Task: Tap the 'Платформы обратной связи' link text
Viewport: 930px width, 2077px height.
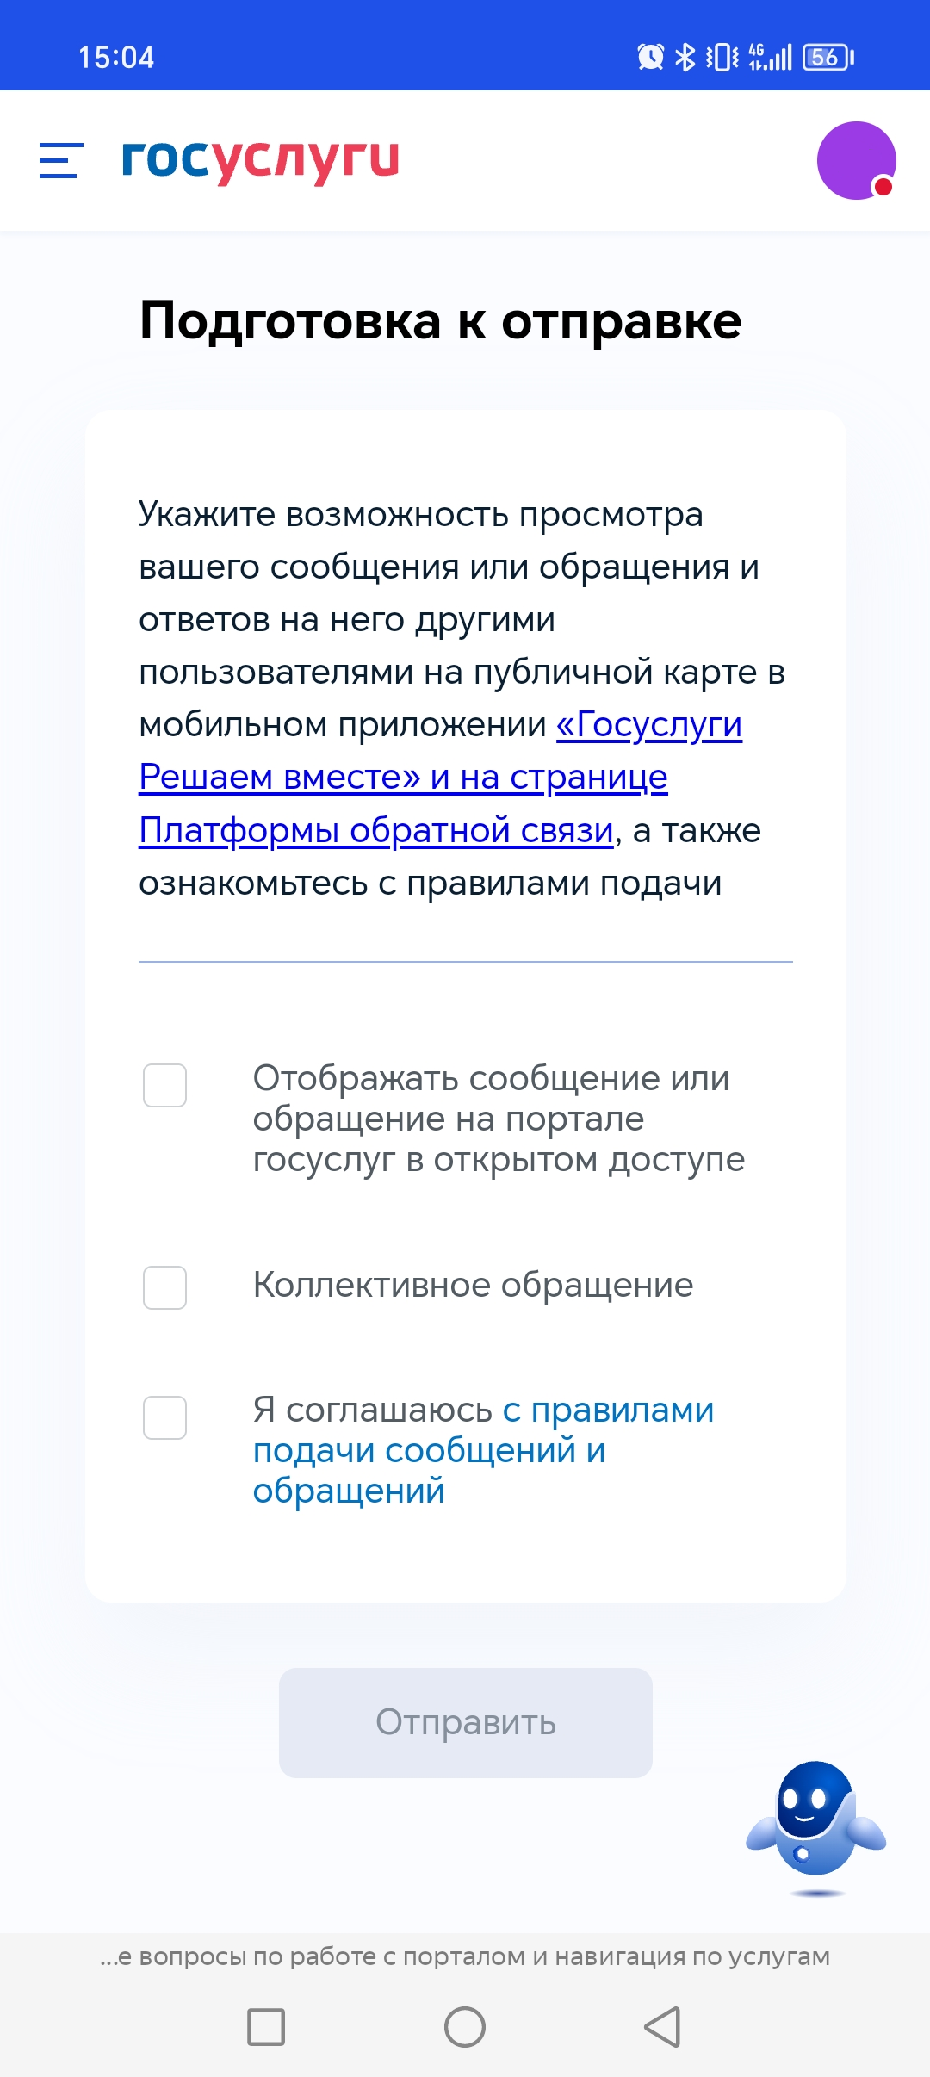Action: [x=376, y=830]
